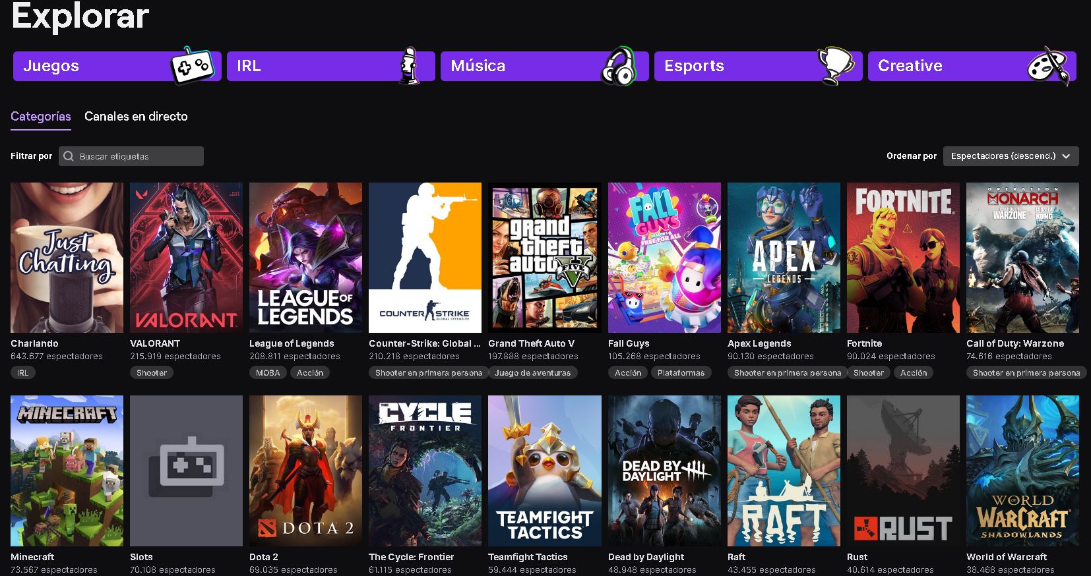1091x576 pixels.
Task: Open the Grand Theft Auto V cover art
Action: pos(545,258)
